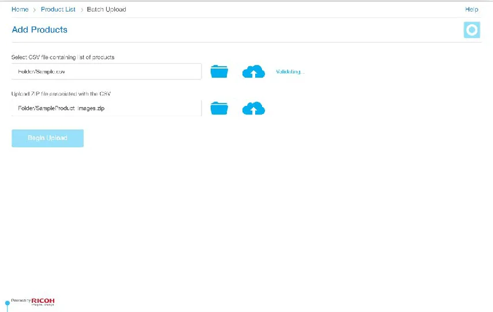The width and height of the screenshot is (493, 312).
Task: Click the cloud upload icon for CSV file
Action: 253,71
